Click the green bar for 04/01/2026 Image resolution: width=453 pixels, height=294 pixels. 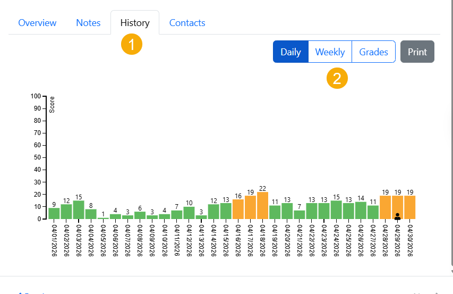tap(54, 214)
